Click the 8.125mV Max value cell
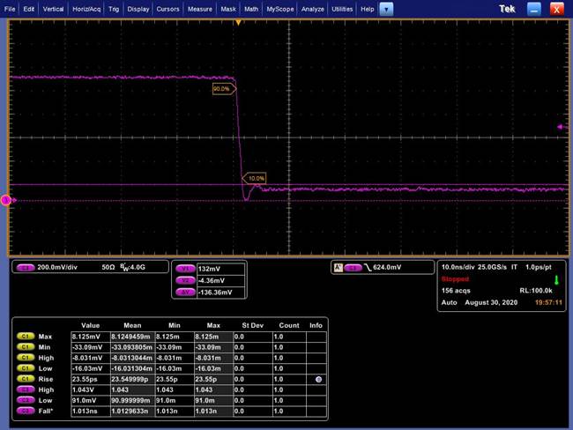Image resolution: width=573 pixels, height=430 pixels. [x=91, y=337]
